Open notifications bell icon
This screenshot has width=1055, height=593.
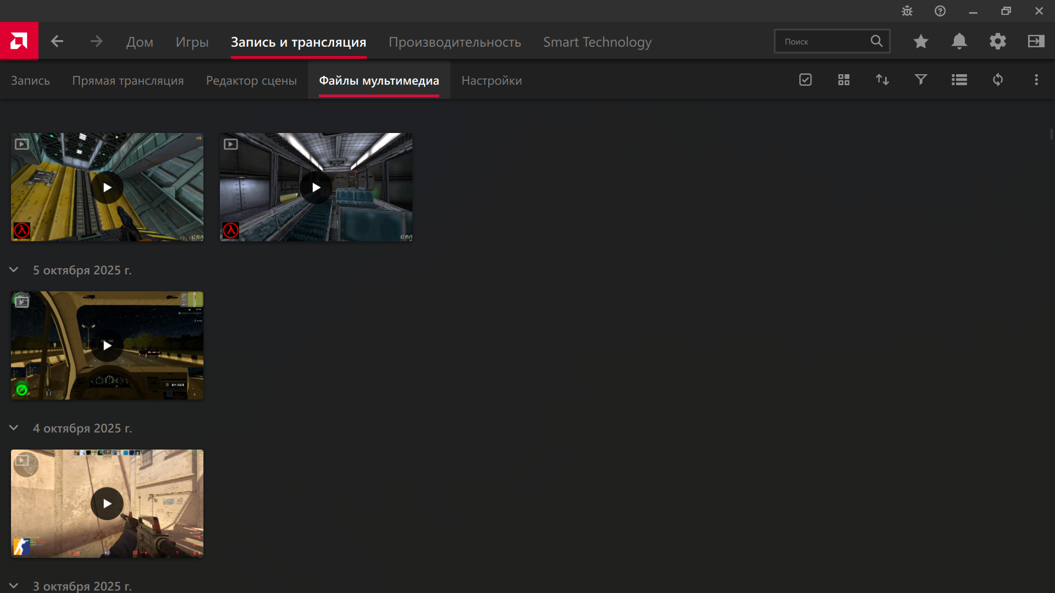pos(959,41)
